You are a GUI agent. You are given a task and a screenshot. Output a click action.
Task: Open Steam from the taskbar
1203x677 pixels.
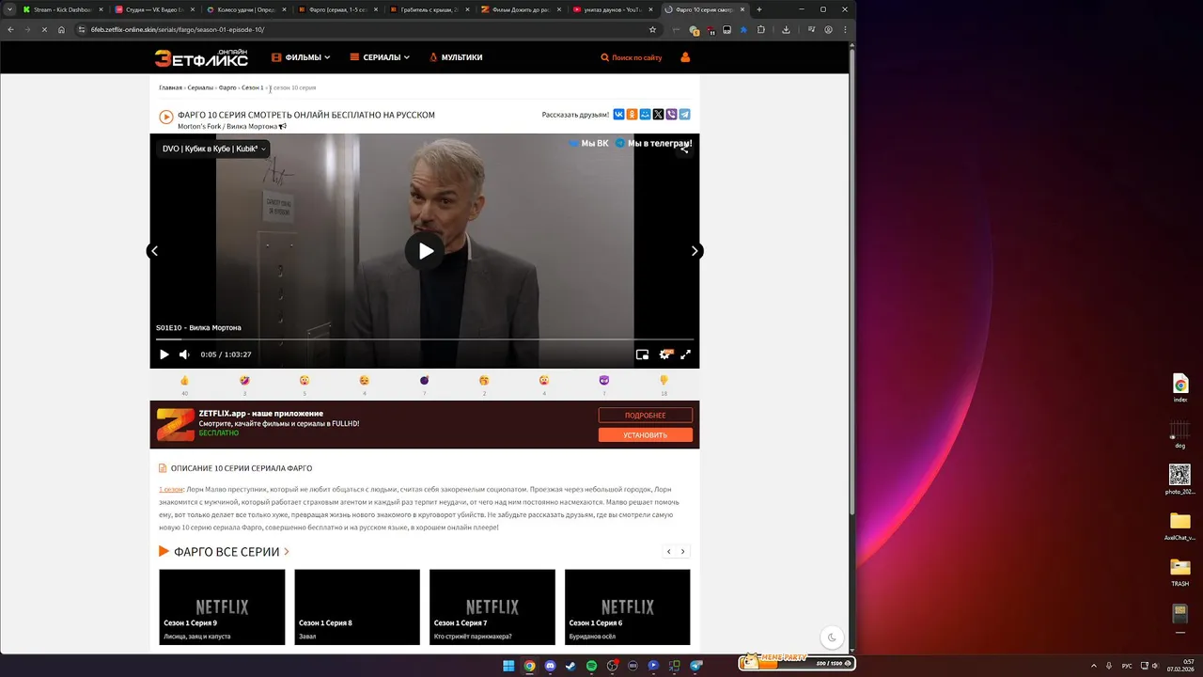coord(570,666)
